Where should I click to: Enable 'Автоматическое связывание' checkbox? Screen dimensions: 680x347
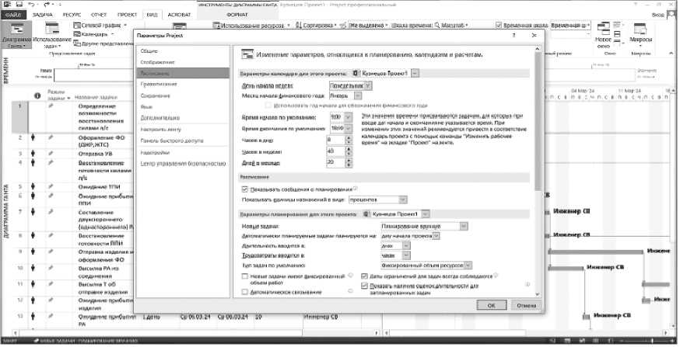coord(246,291)
